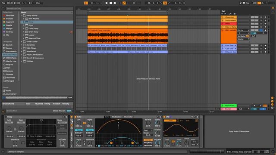
Task: Click the Delay Feedback knob
Action: click(x=15, y=143)
